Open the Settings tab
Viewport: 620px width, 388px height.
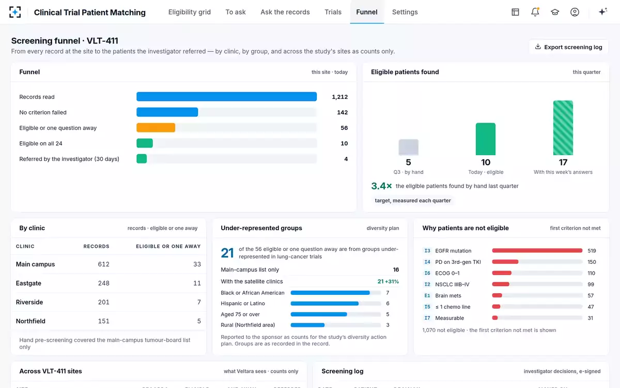(x=405, y=12)
